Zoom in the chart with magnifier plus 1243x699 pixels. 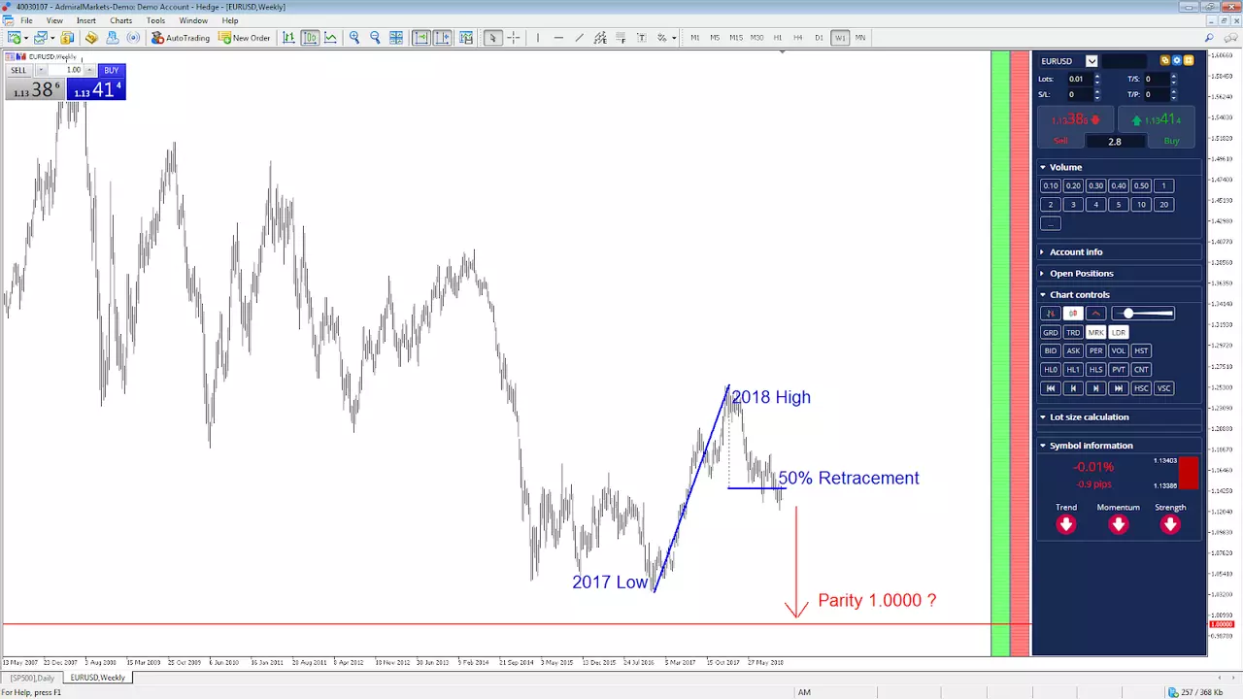pos(354,38)
